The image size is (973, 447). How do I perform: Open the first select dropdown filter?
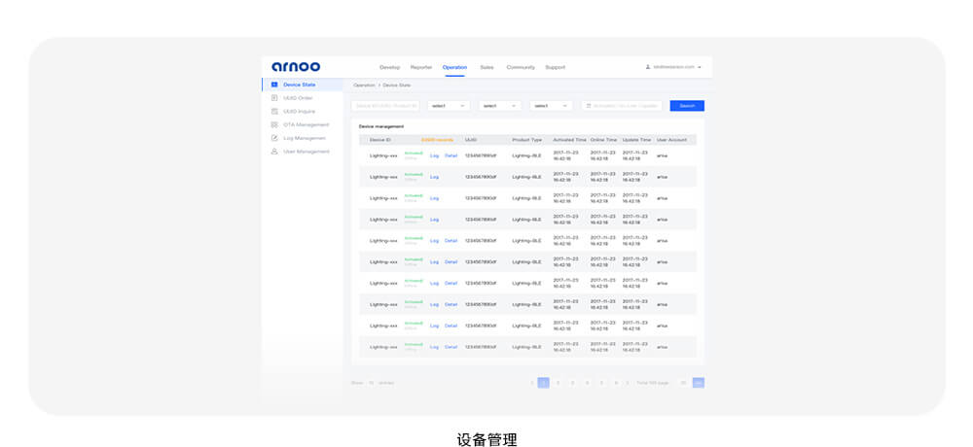(449, 106)
